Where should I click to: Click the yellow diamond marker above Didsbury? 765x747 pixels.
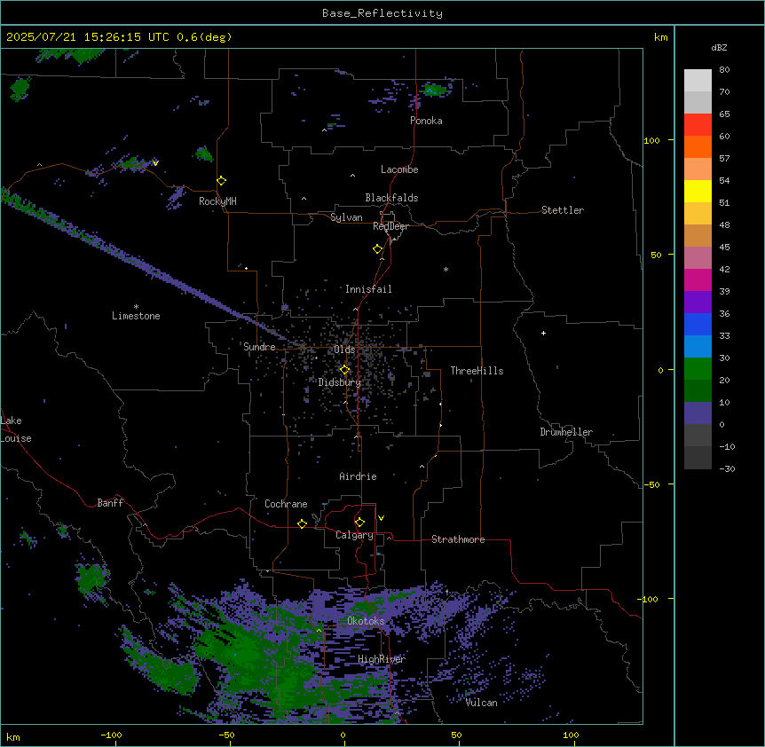tap(344, 370)
